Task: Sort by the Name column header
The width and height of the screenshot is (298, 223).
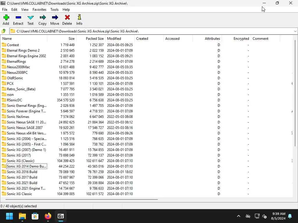Action: [24, 39]
